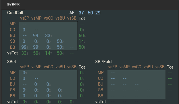Click the AF value 50

coord(91,13)
